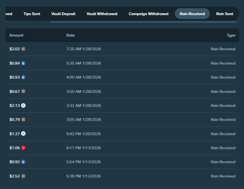
Task: Click the Solana icon beside $2.13
Action: click(23, 105)
